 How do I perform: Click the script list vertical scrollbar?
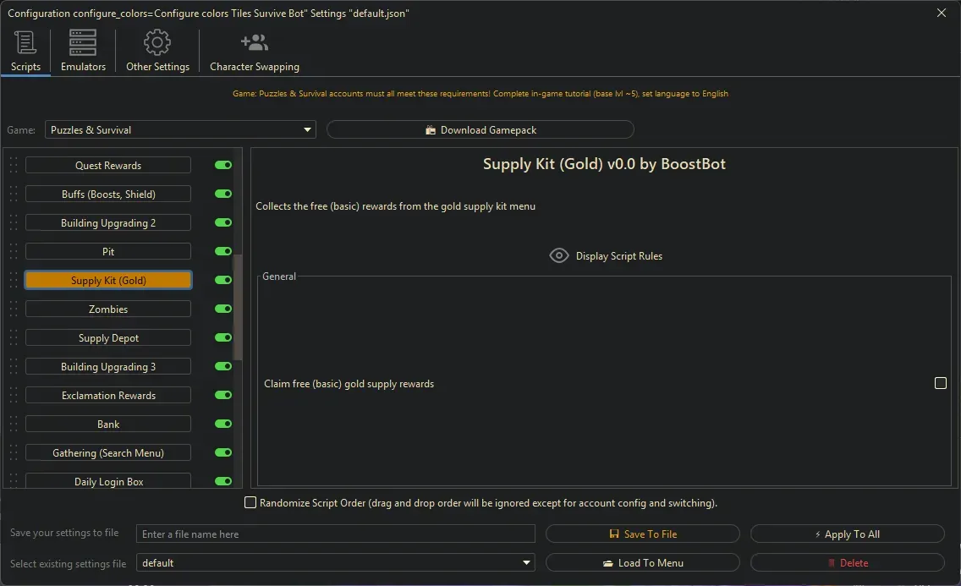click(x=238, y=304)
